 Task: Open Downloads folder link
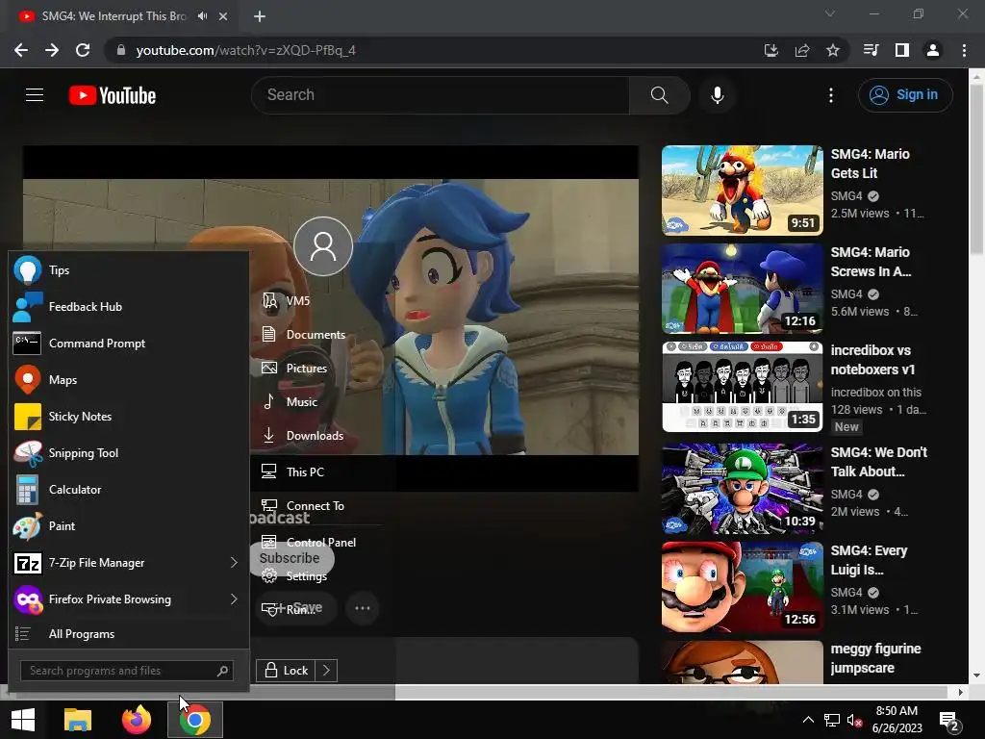pos(303,436)
